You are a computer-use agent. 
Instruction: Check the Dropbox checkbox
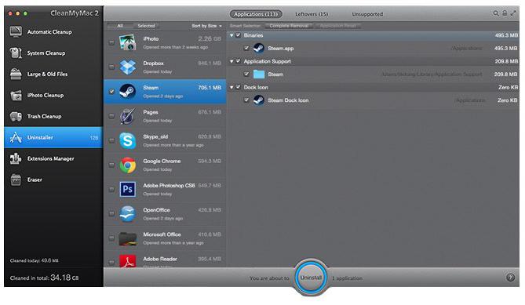pos(111,67)
